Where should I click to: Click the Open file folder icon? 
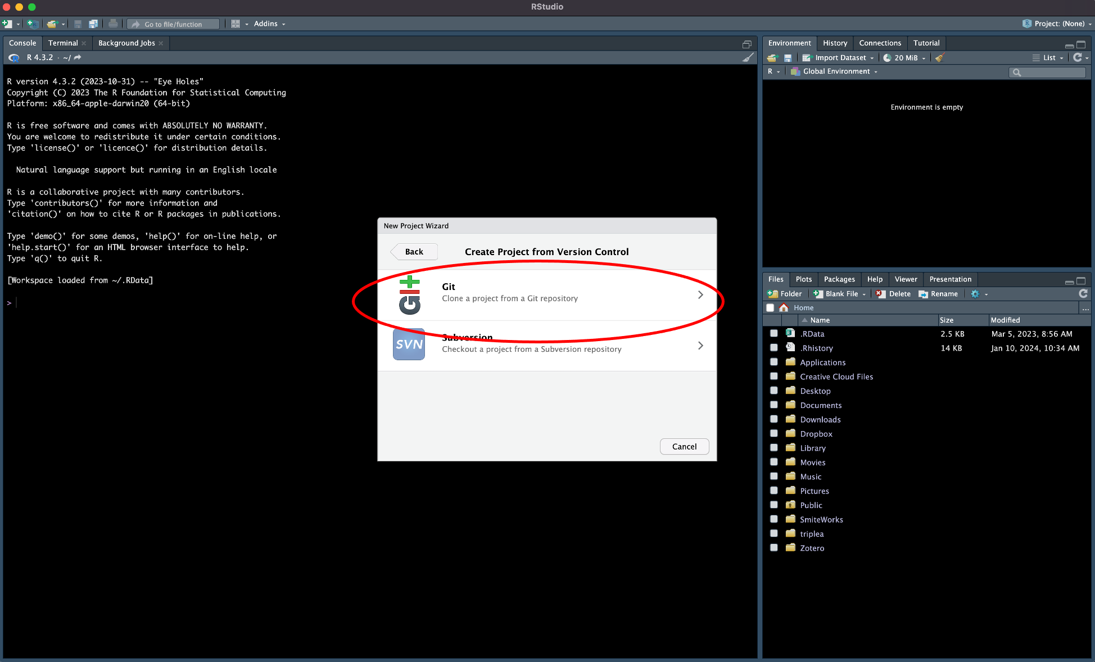point(53,24)
